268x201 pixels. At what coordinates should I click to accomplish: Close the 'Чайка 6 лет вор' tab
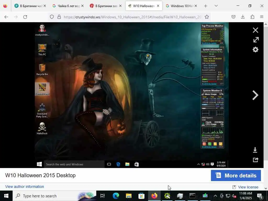(x=82, y=6)
